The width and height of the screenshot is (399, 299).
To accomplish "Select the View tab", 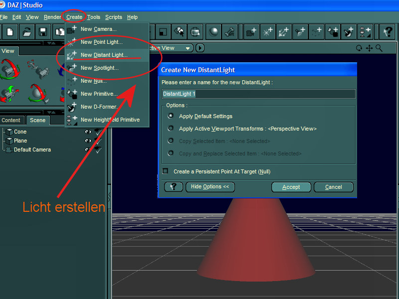I will [7, 51].
